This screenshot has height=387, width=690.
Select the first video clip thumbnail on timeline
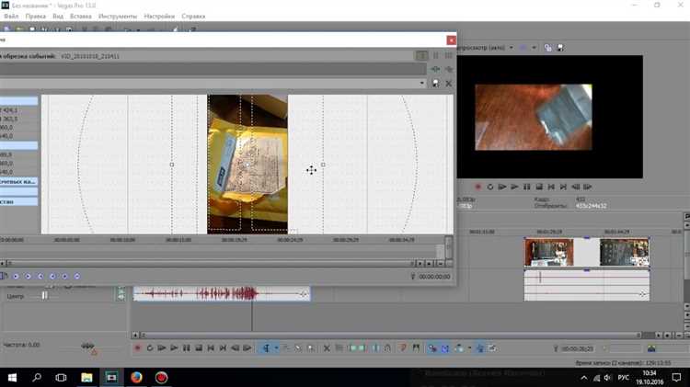click(x=548, y=252)
